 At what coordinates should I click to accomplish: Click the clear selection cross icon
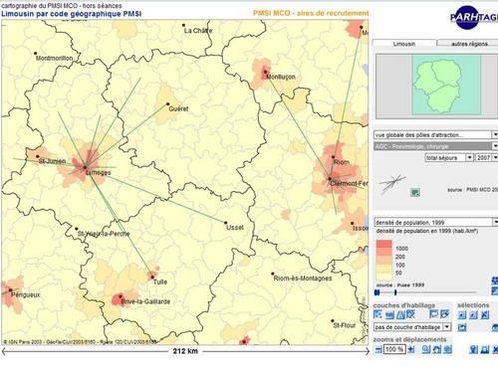click(x=485, y=314)
